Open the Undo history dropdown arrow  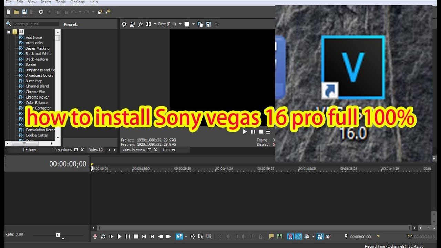pyautogui.click(x=80, y=12)
